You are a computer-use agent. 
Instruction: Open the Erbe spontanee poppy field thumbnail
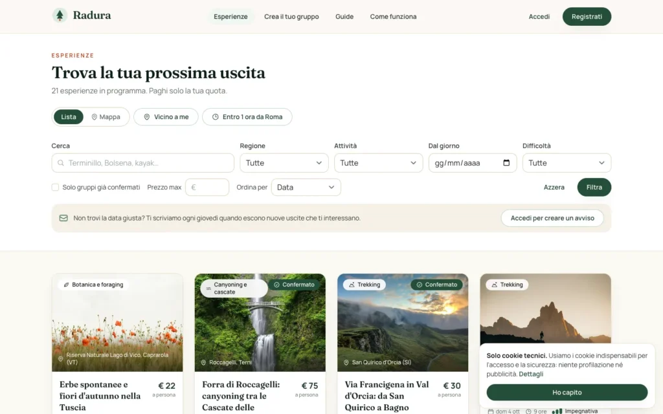pyautogui.click(x=118, y=323)
